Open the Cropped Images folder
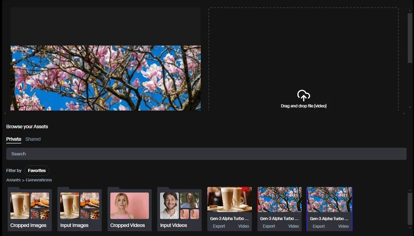414x236 pixels. click(30, 209)
